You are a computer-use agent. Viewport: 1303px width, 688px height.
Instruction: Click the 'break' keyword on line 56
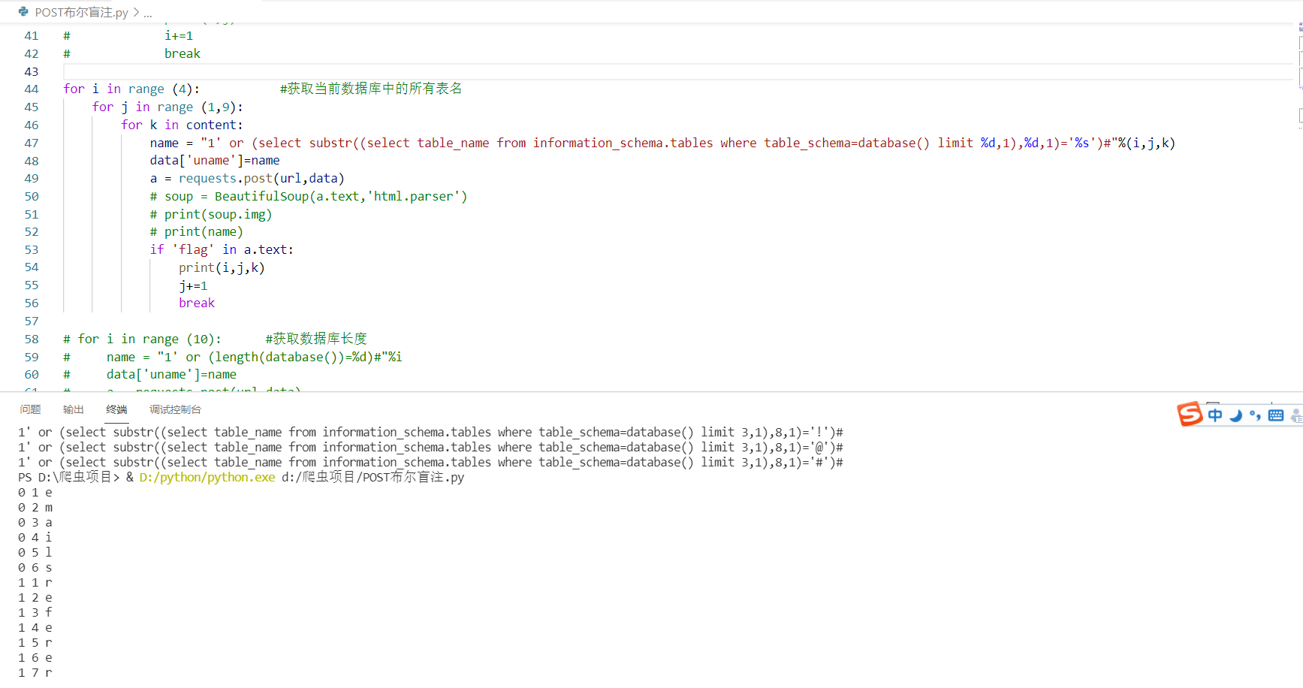click(197, 303)
